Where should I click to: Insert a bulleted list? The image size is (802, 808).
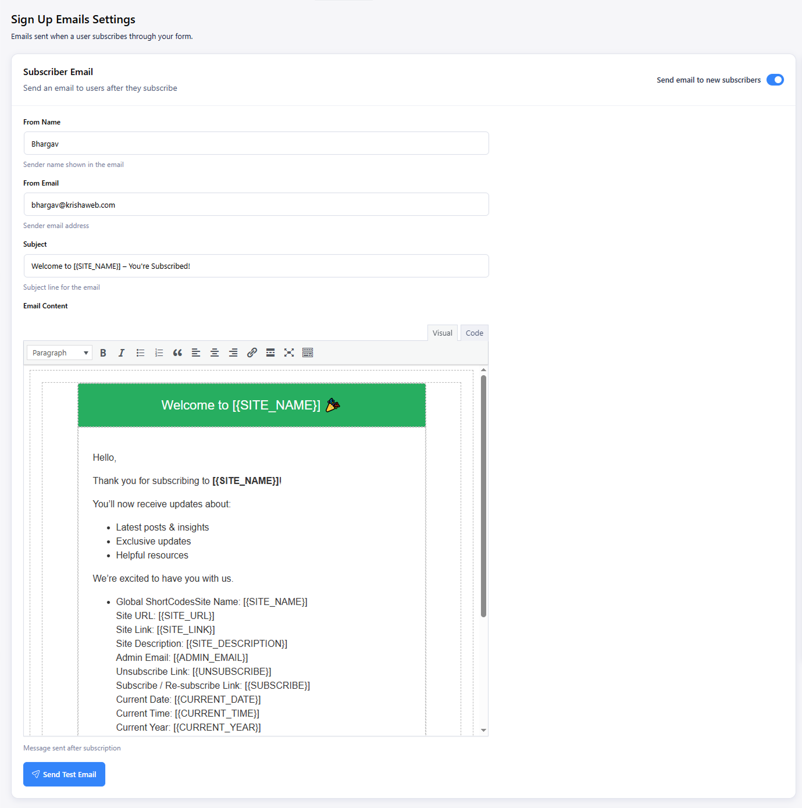pyautogui.click(x=140, y=353)
